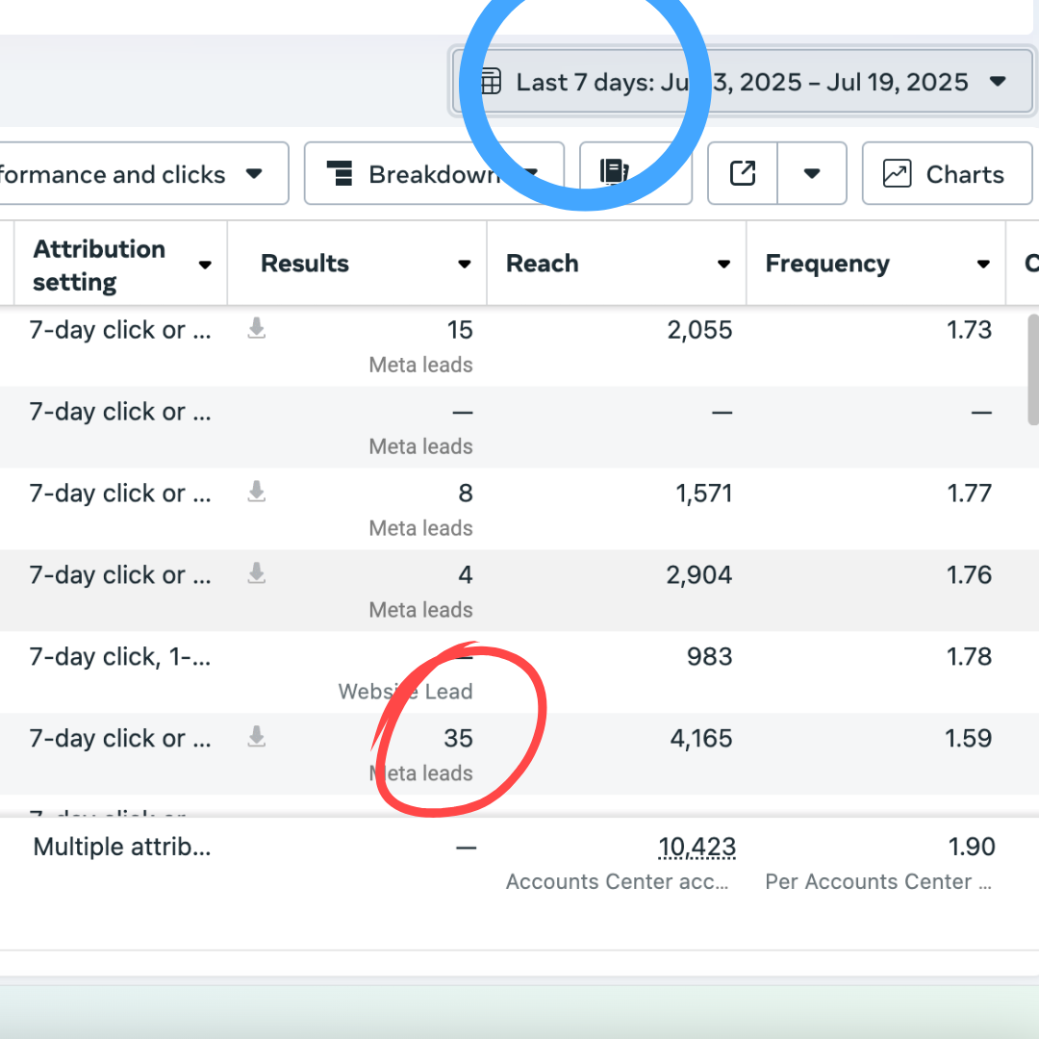Click the 10,423 total reach value
The width and height of the screenshot is (1039, 1039).
(x=697, y=848)
